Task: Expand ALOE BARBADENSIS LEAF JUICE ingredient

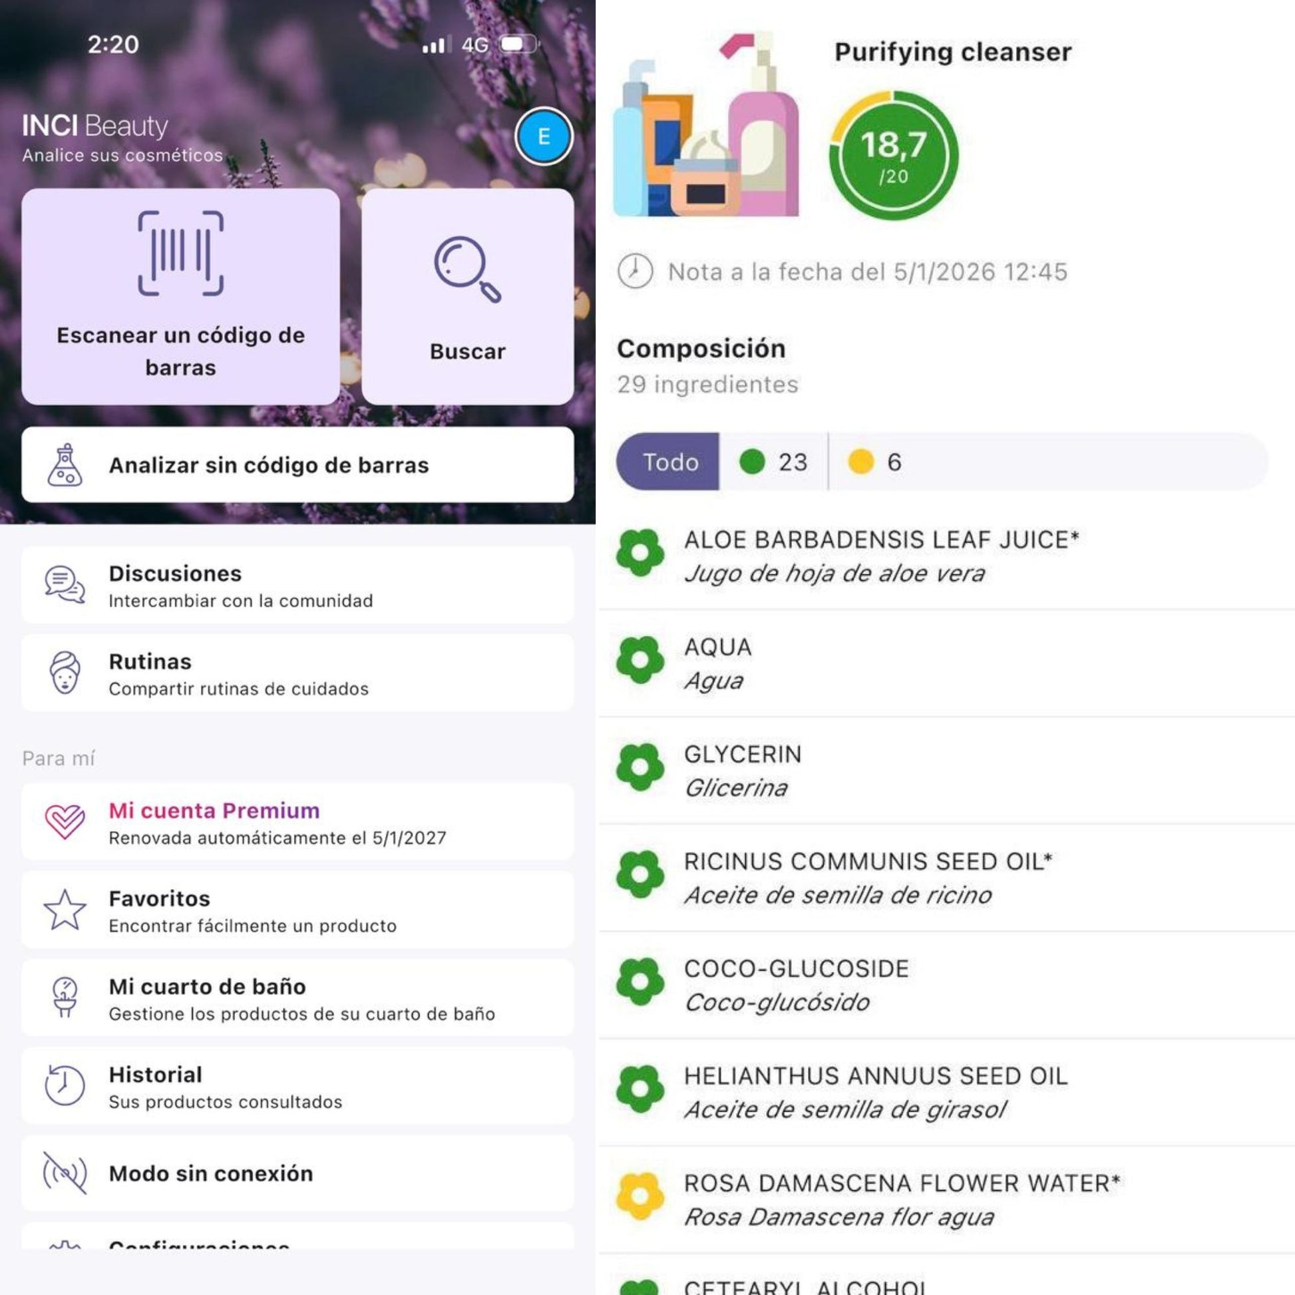Action: [946, 556]
